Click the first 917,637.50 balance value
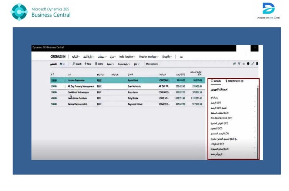Screen dimensions: 289x191 (x=180, y=104)
